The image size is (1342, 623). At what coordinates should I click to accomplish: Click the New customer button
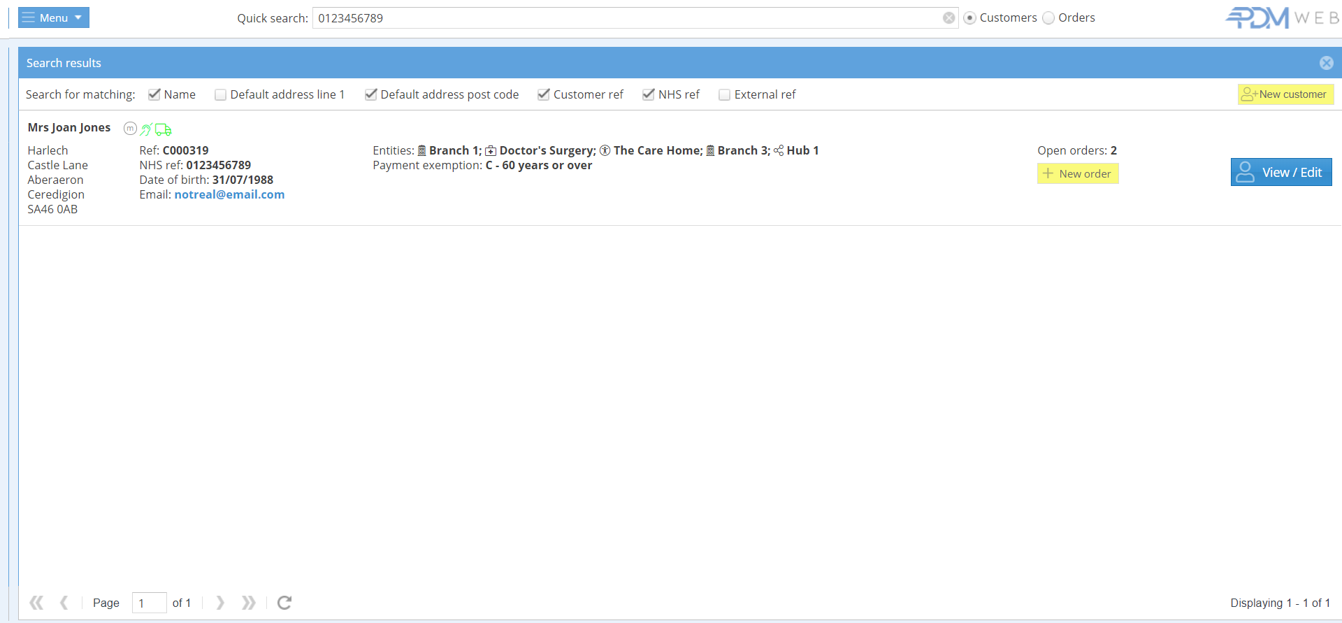1285,94
